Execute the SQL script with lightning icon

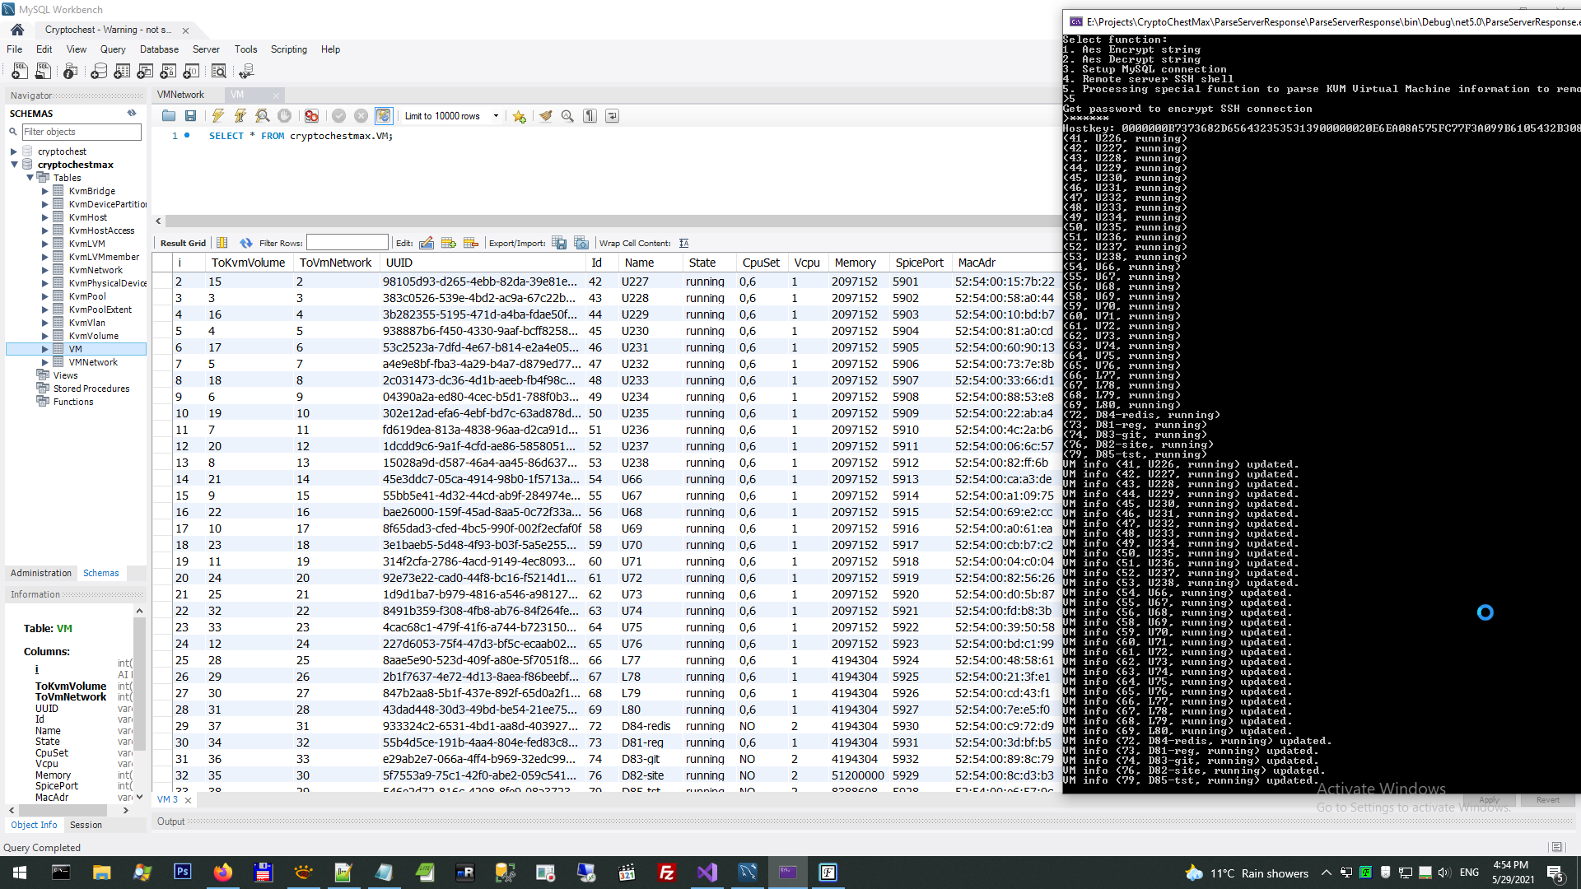pos(217,116)
